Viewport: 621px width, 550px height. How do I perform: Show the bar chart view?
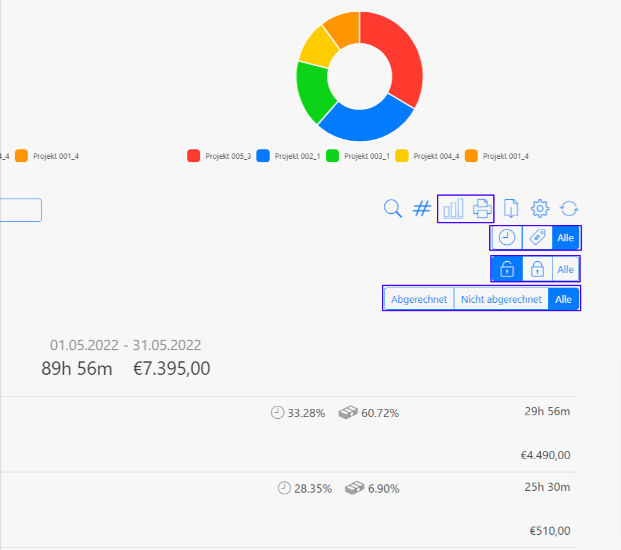[x=453, y=209]
